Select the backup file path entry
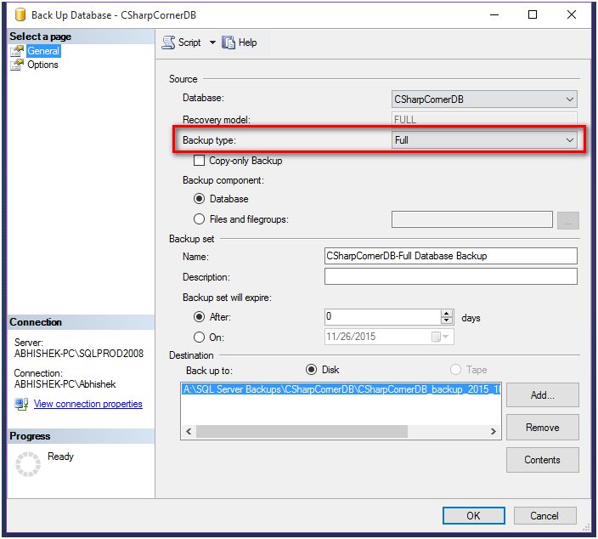598x539 pixels. 341,389
